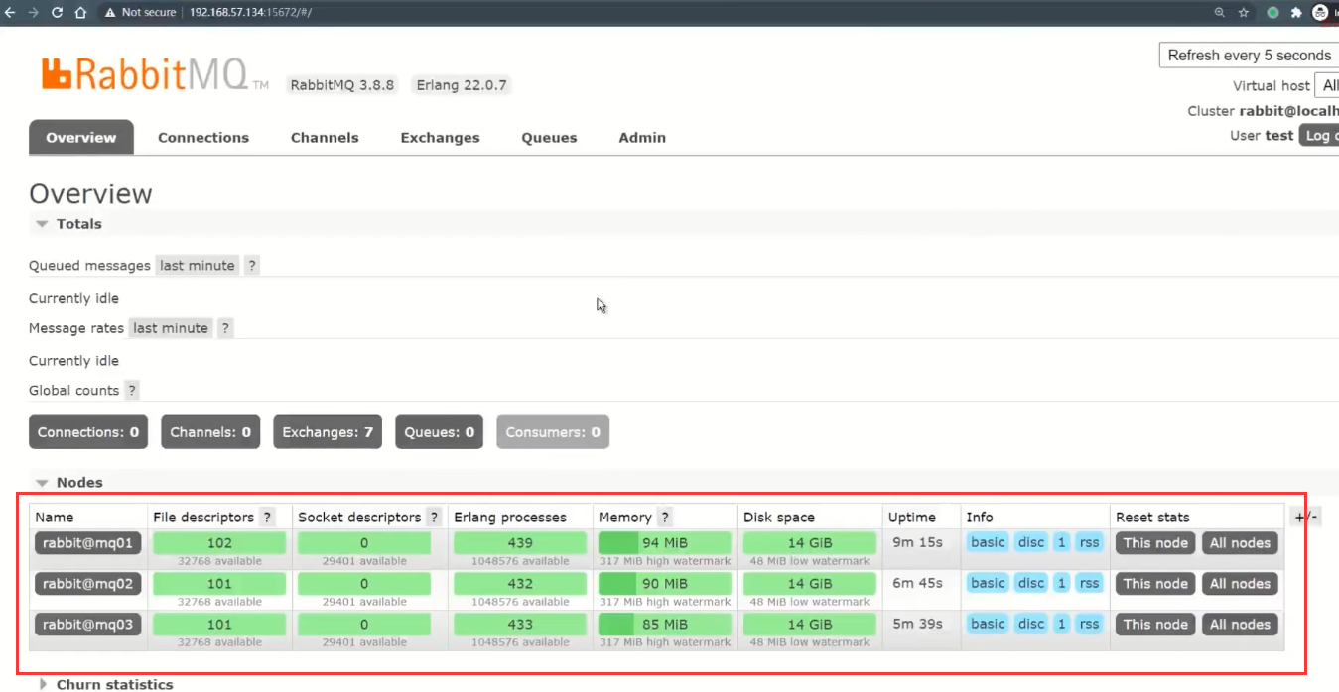Viewport: 1339px width, 692px height.
Task: Change the Queued messages last minute range
Action: (x=198, y=266)
